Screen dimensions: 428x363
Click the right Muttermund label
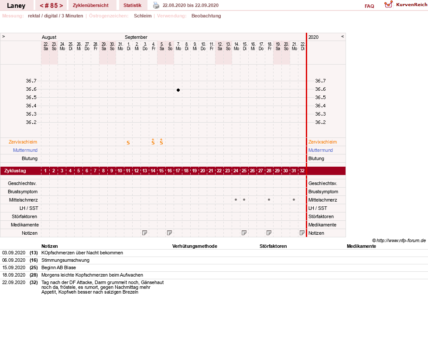320,150
